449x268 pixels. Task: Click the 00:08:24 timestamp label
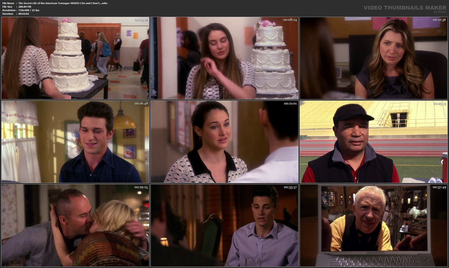pos(290,20)
